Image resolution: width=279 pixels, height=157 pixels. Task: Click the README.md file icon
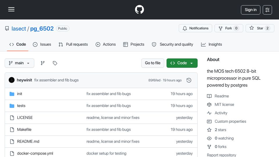click(x=12, y=142)
